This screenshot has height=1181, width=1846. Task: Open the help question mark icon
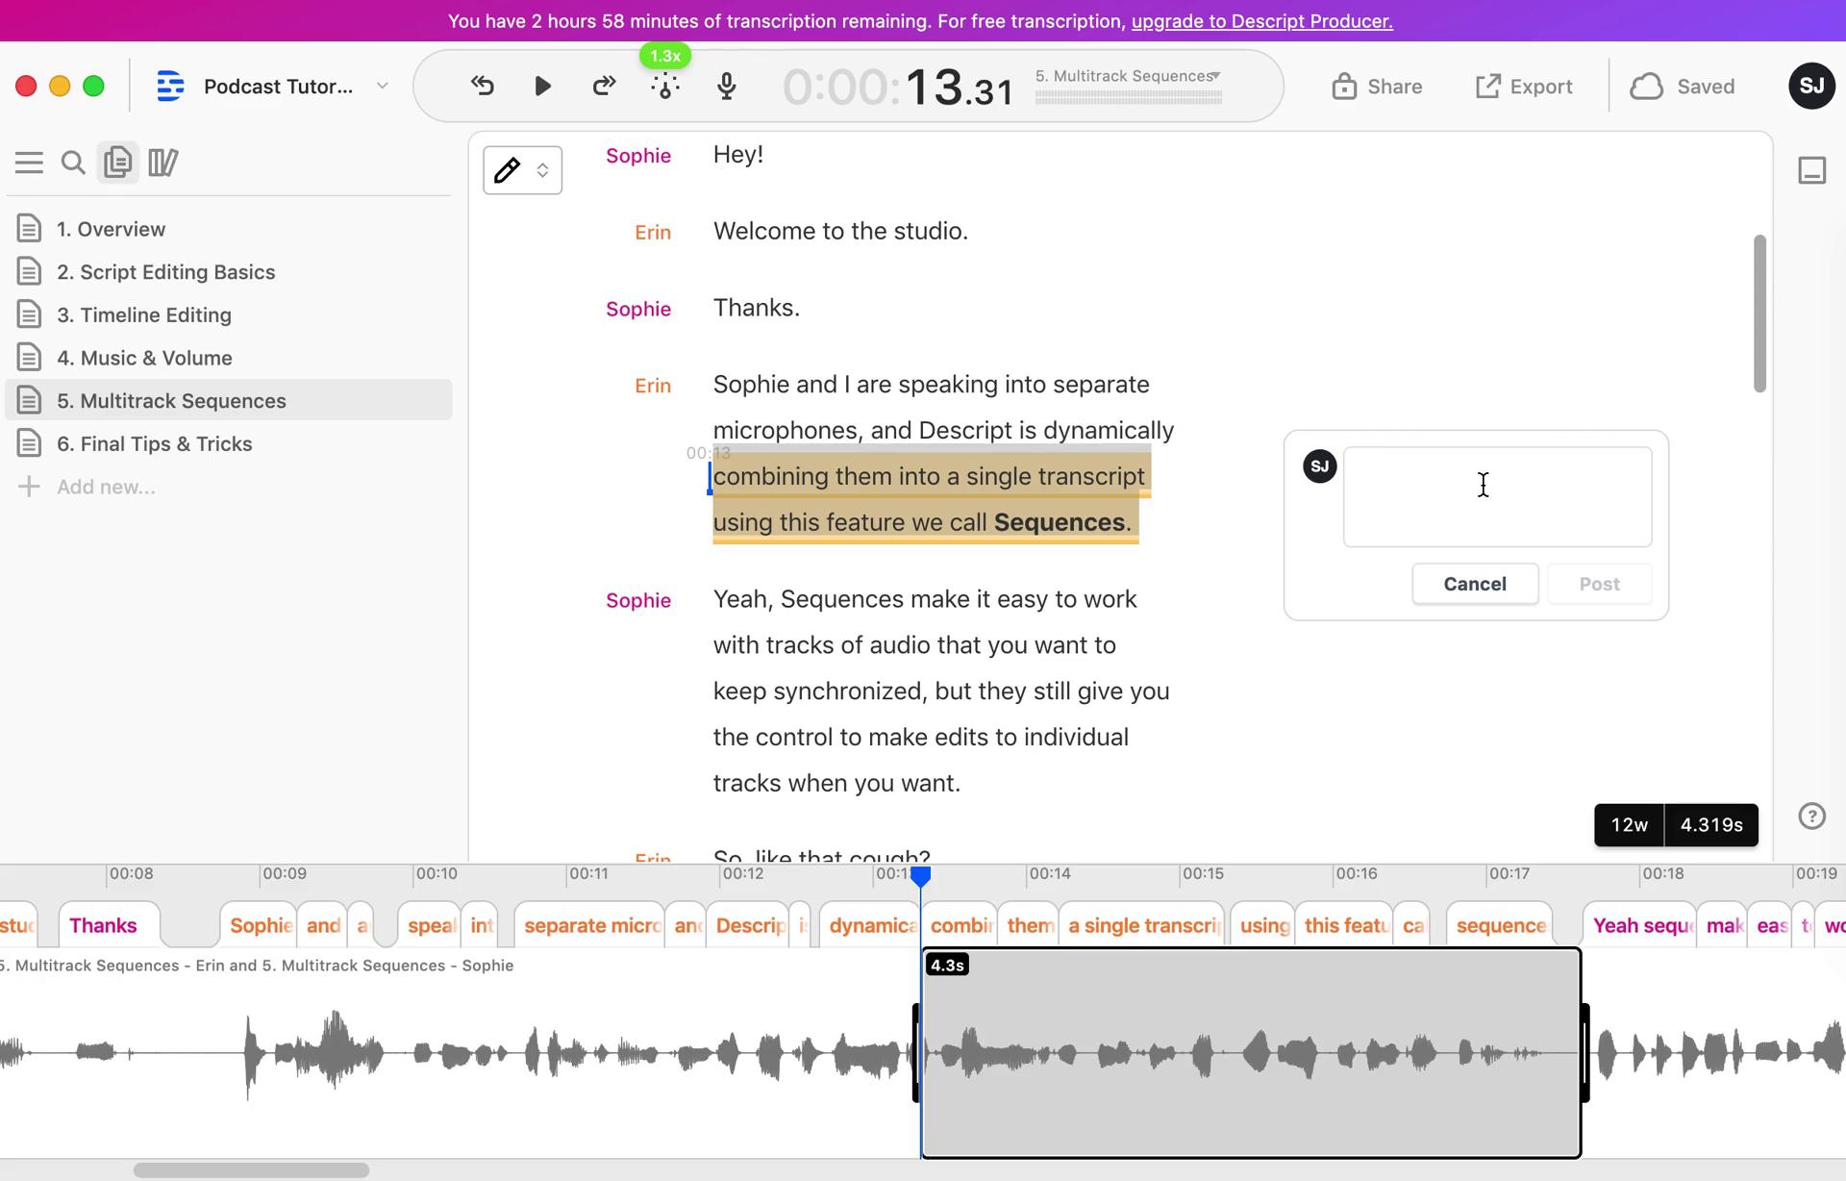tap(1811, 817)
